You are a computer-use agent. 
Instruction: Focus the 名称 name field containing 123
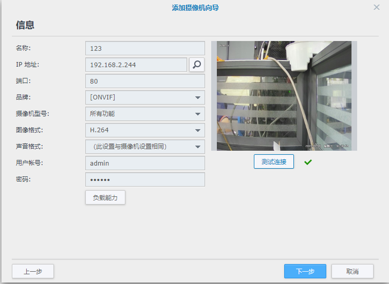[145, 48]
